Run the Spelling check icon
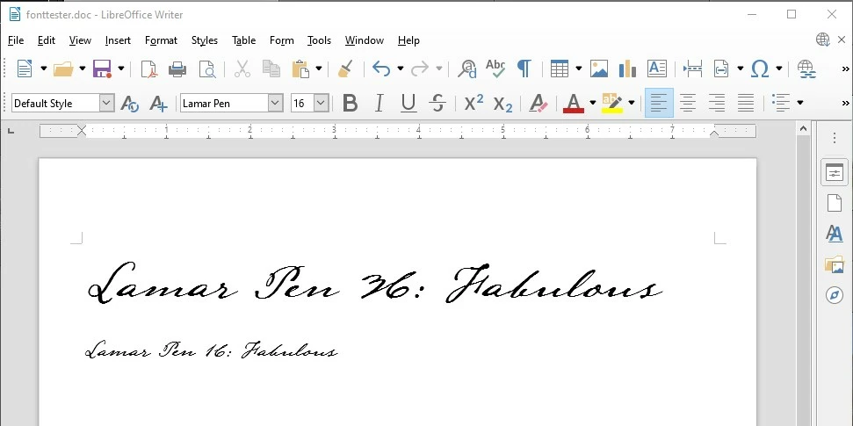Screen dimensions: 853x426 point(495,69)
